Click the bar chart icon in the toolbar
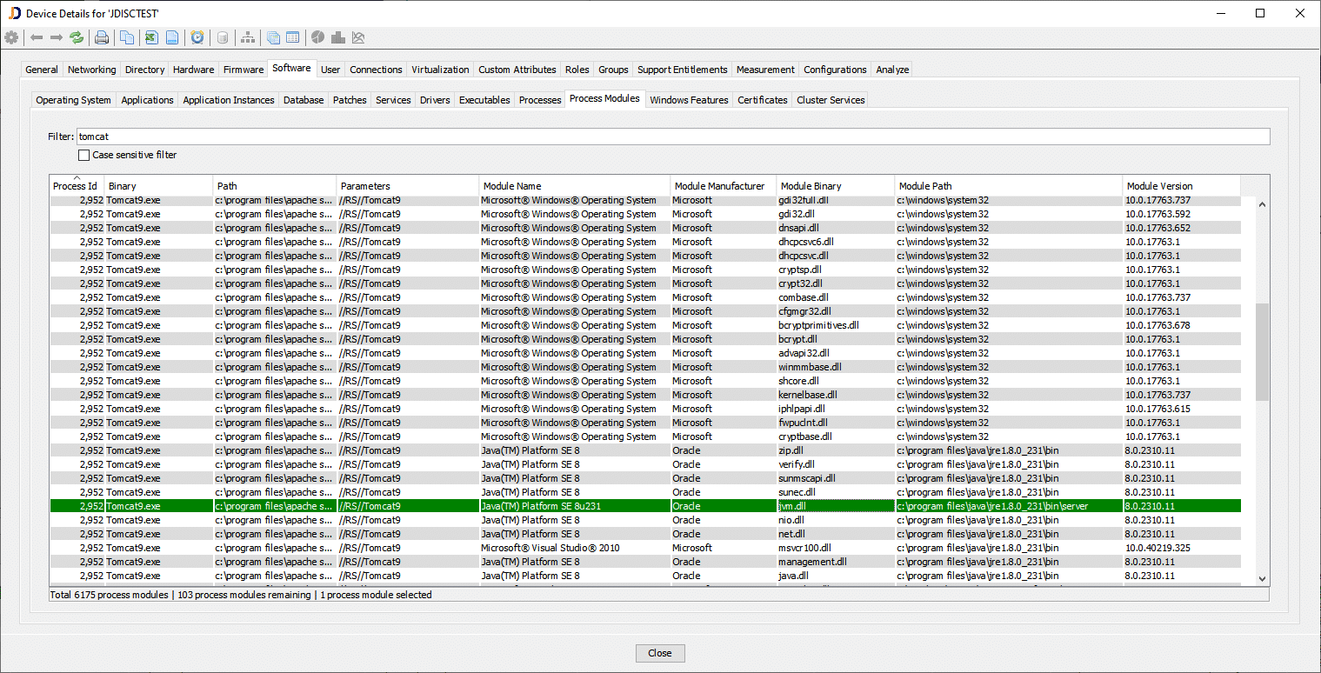The image size is (1321, 673). (339, 37)
